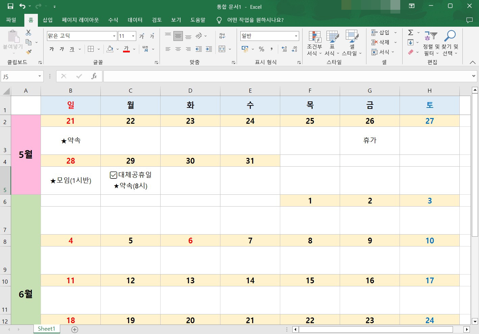The image size is (479, 334).
Task: Switch to the 수식 tab
Action: point(113,20)
